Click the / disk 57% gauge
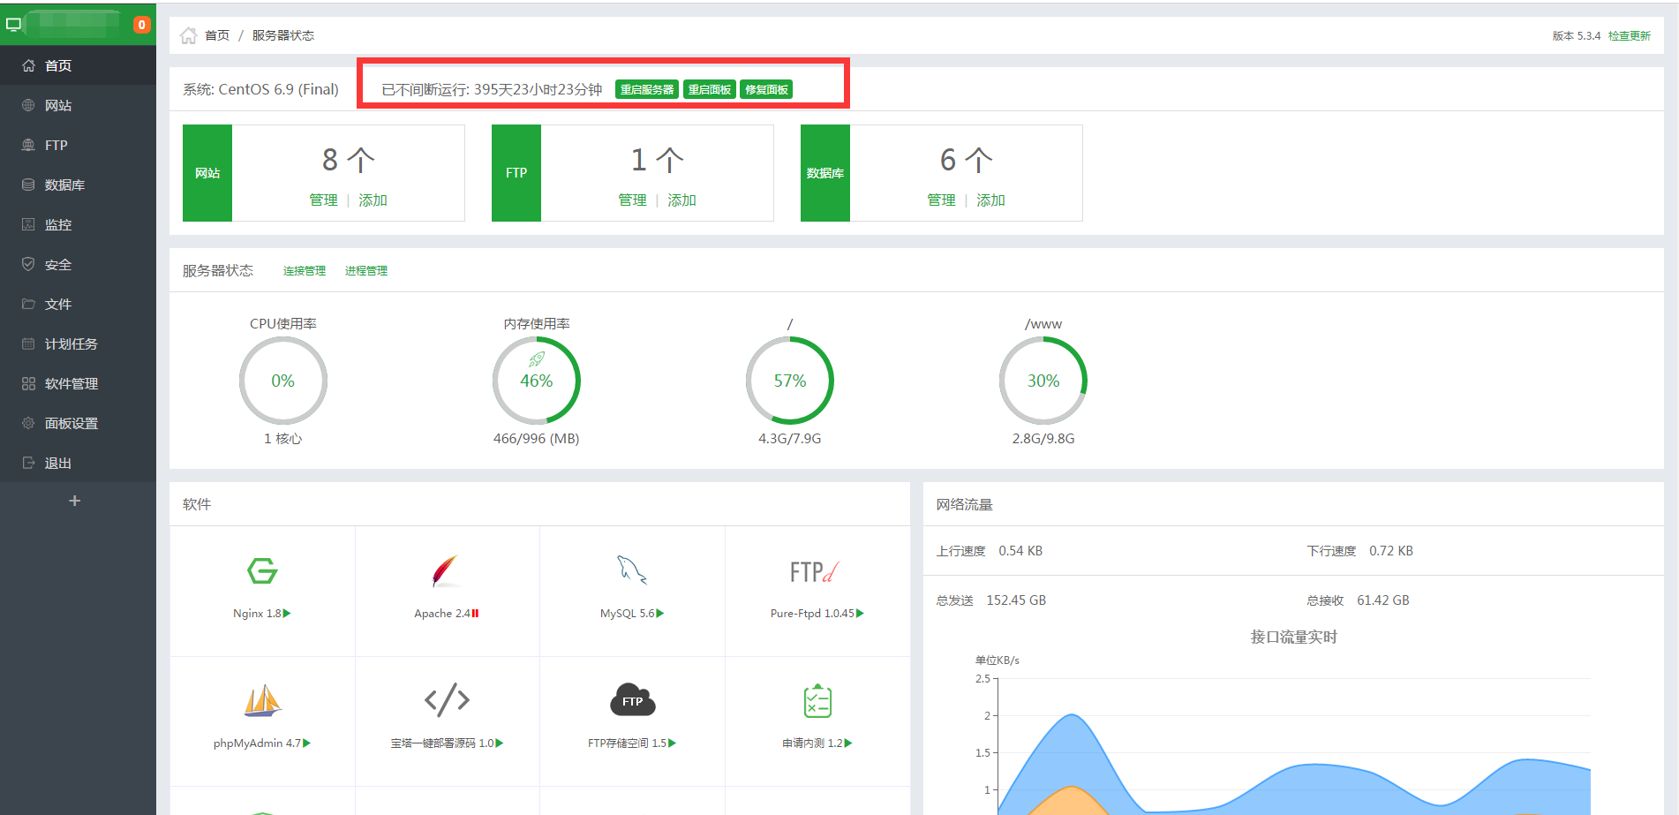The width and height of the screenshot is (1679, 815). 790,381
